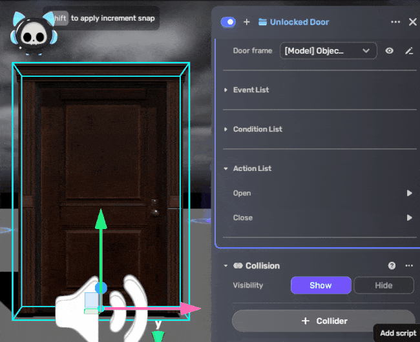
Task: Select Show for collision visibility
Action: pyautogui.click(x=320, y=285)
